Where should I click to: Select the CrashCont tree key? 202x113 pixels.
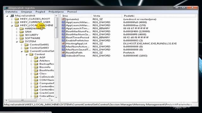47,93
